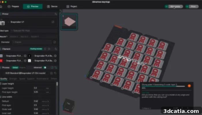This screenshot has height=115, width=202.
Task: Open the Slice plate dropdown arrow
Action: [x=166, y=6]
